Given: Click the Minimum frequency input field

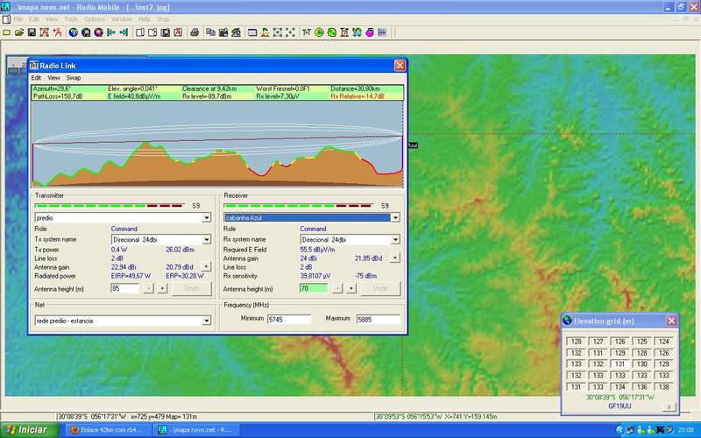Looking at the screenshot, I should point(288,319).
